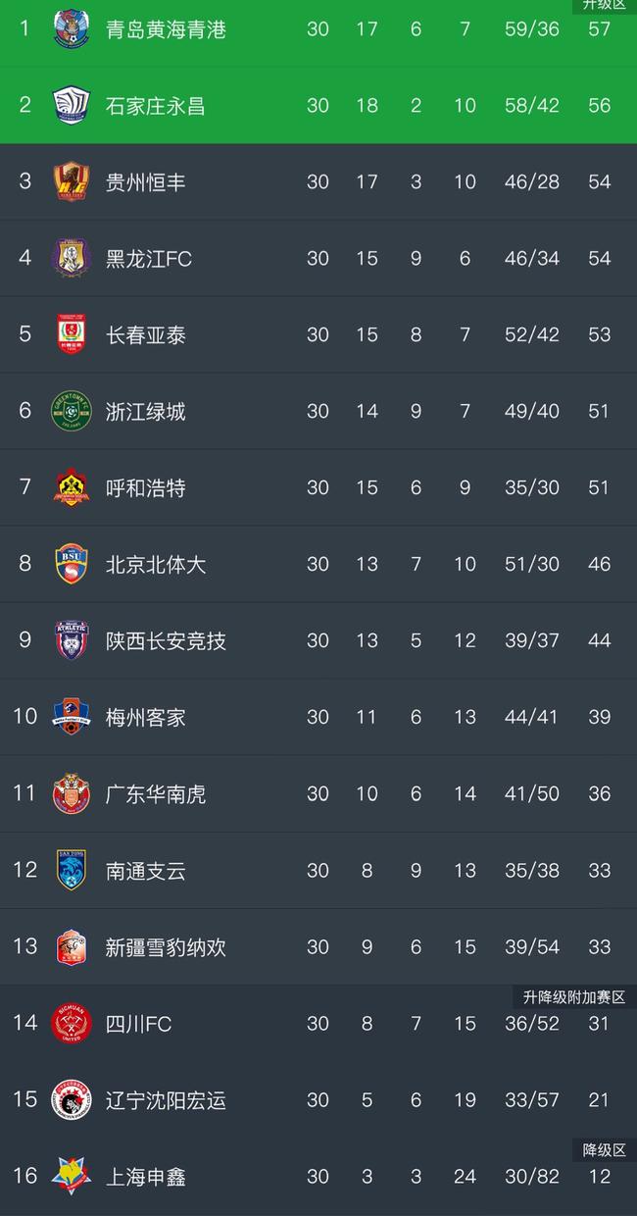The width and height of the screenshot is (637, 1216).
Task: Select the 贵州恒丰 team badge
Action: 71,182
